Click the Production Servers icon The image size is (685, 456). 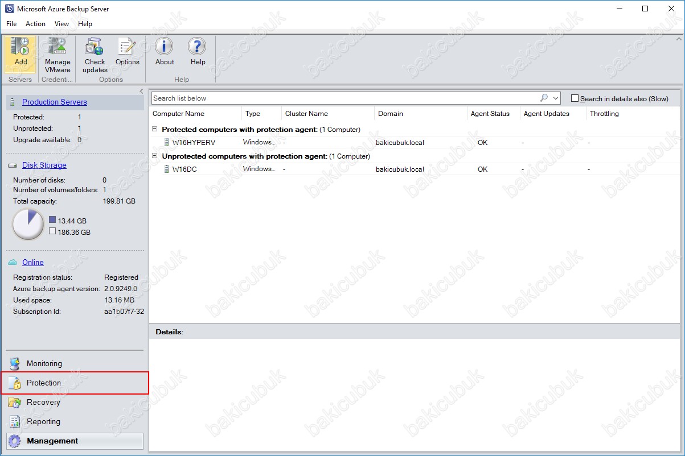pos(13,102)
